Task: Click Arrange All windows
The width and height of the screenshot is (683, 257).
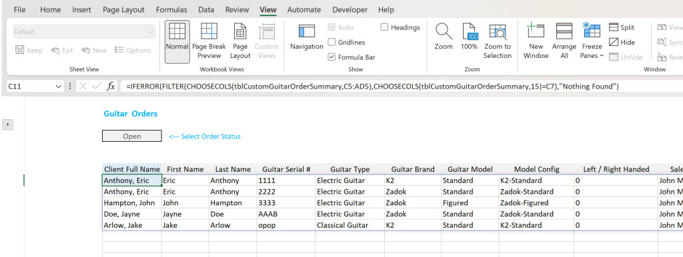Action: point(564,41)
